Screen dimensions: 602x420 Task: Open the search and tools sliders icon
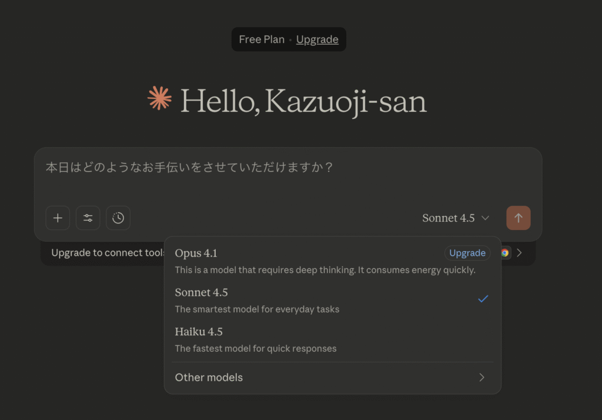click(88, 218)
